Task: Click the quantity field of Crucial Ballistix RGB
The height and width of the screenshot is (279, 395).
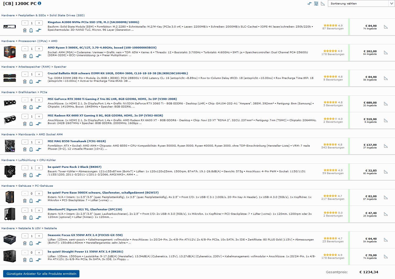Action: pyautogui.click(x=32, y=74)
